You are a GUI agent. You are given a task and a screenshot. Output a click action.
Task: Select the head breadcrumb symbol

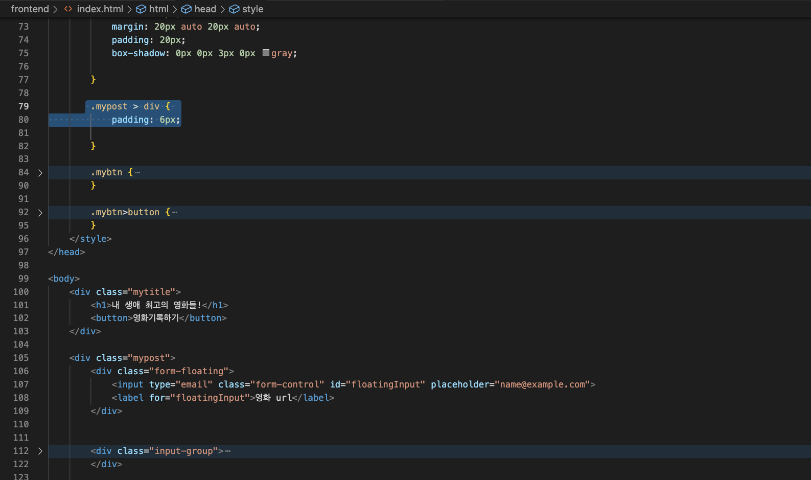click(x=205, y=9)
